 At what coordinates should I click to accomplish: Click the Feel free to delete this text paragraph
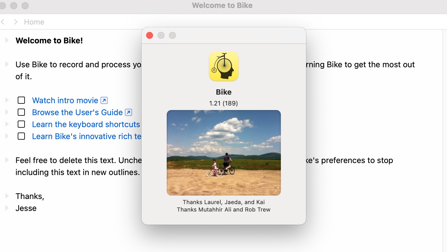click(x=78, y=166)
